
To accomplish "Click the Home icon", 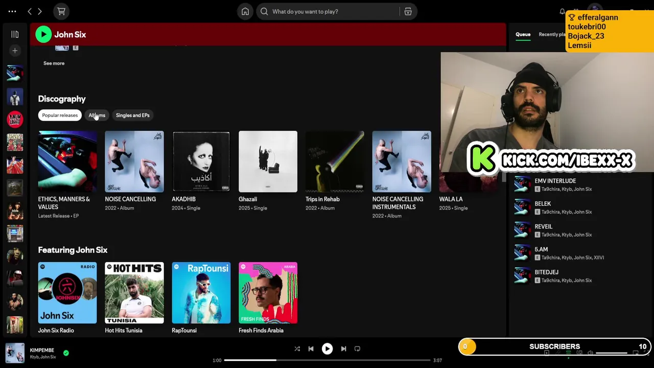I will click(x=245, y=11).
